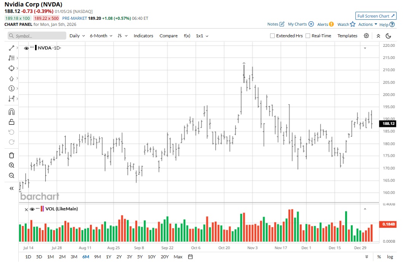Zoom in on the chart
The width and height of the screenshot is (416, 264).
click(x=11, y=165)
